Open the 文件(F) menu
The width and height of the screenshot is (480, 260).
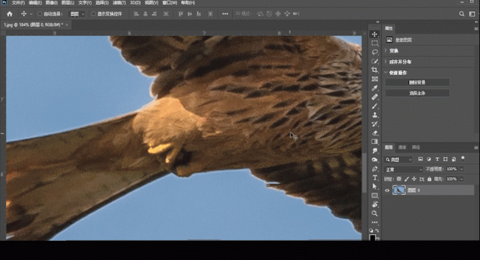click(x=18, y=3)
